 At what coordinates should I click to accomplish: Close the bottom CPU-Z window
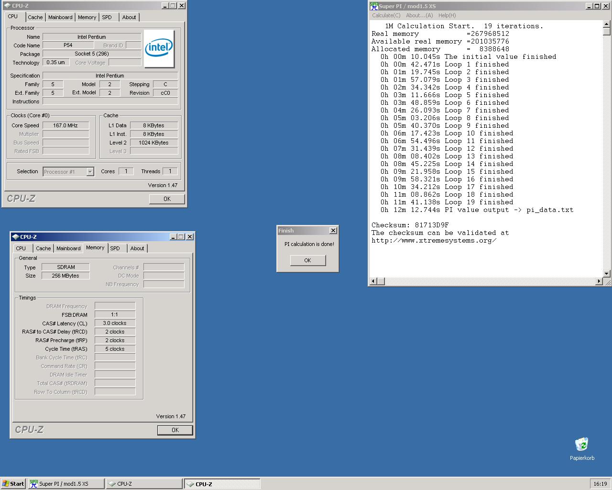pyautogui.click(x=190, y=237)
